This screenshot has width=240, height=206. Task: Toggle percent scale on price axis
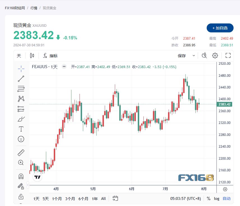point(209,198)
